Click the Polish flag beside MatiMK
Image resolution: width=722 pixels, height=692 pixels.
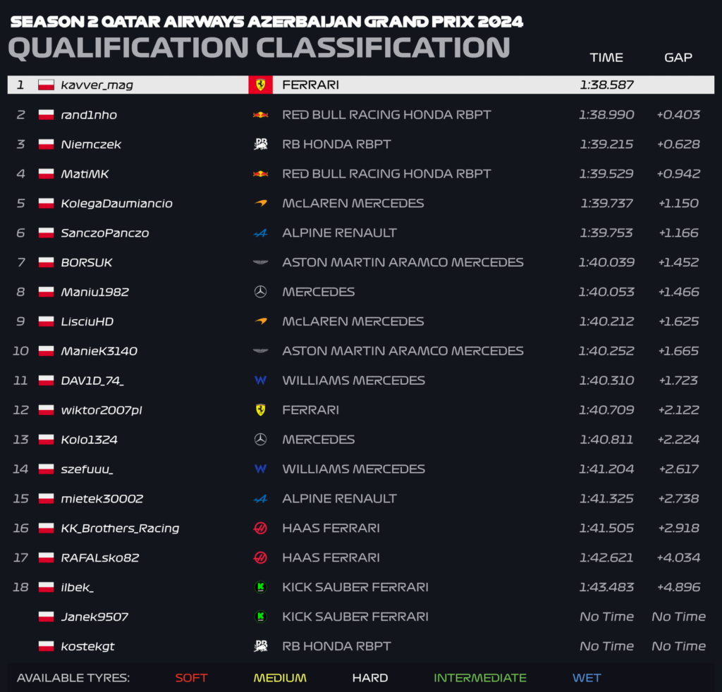click(46, 173)
